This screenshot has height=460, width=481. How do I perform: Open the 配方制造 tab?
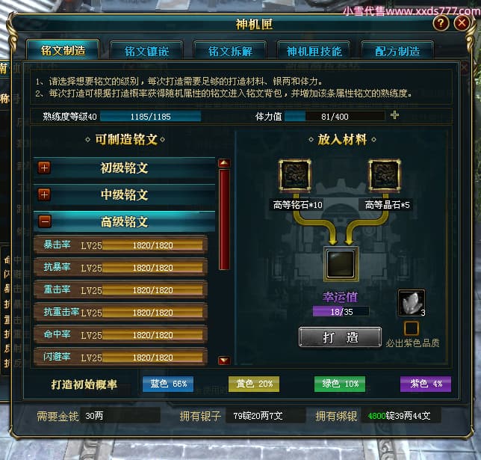point(397,51)
